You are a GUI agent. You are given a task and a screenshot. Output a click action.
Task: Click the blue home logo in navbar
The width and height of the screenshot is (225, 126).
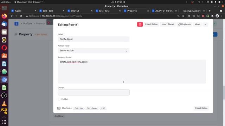click(17, 23)
